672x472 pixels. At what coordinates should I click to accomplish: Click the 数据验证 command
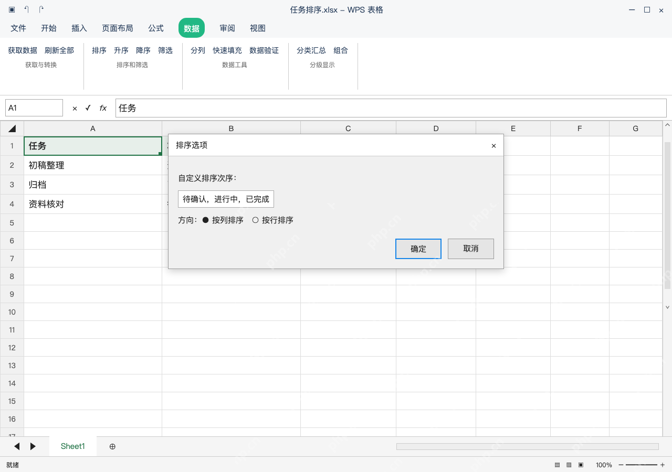264,50
